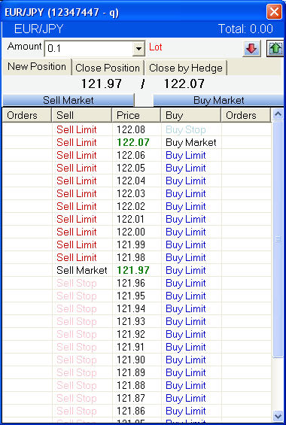Image resolution: width=286 pixels, height=425 pixels.
Task: Place Buy Limit at 121.86
Action: 186,411
